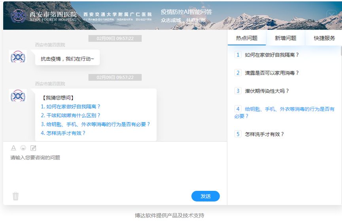Click the right panel scrollbar handle
This screenshot has height=222, width=342.
coord(341,51)
